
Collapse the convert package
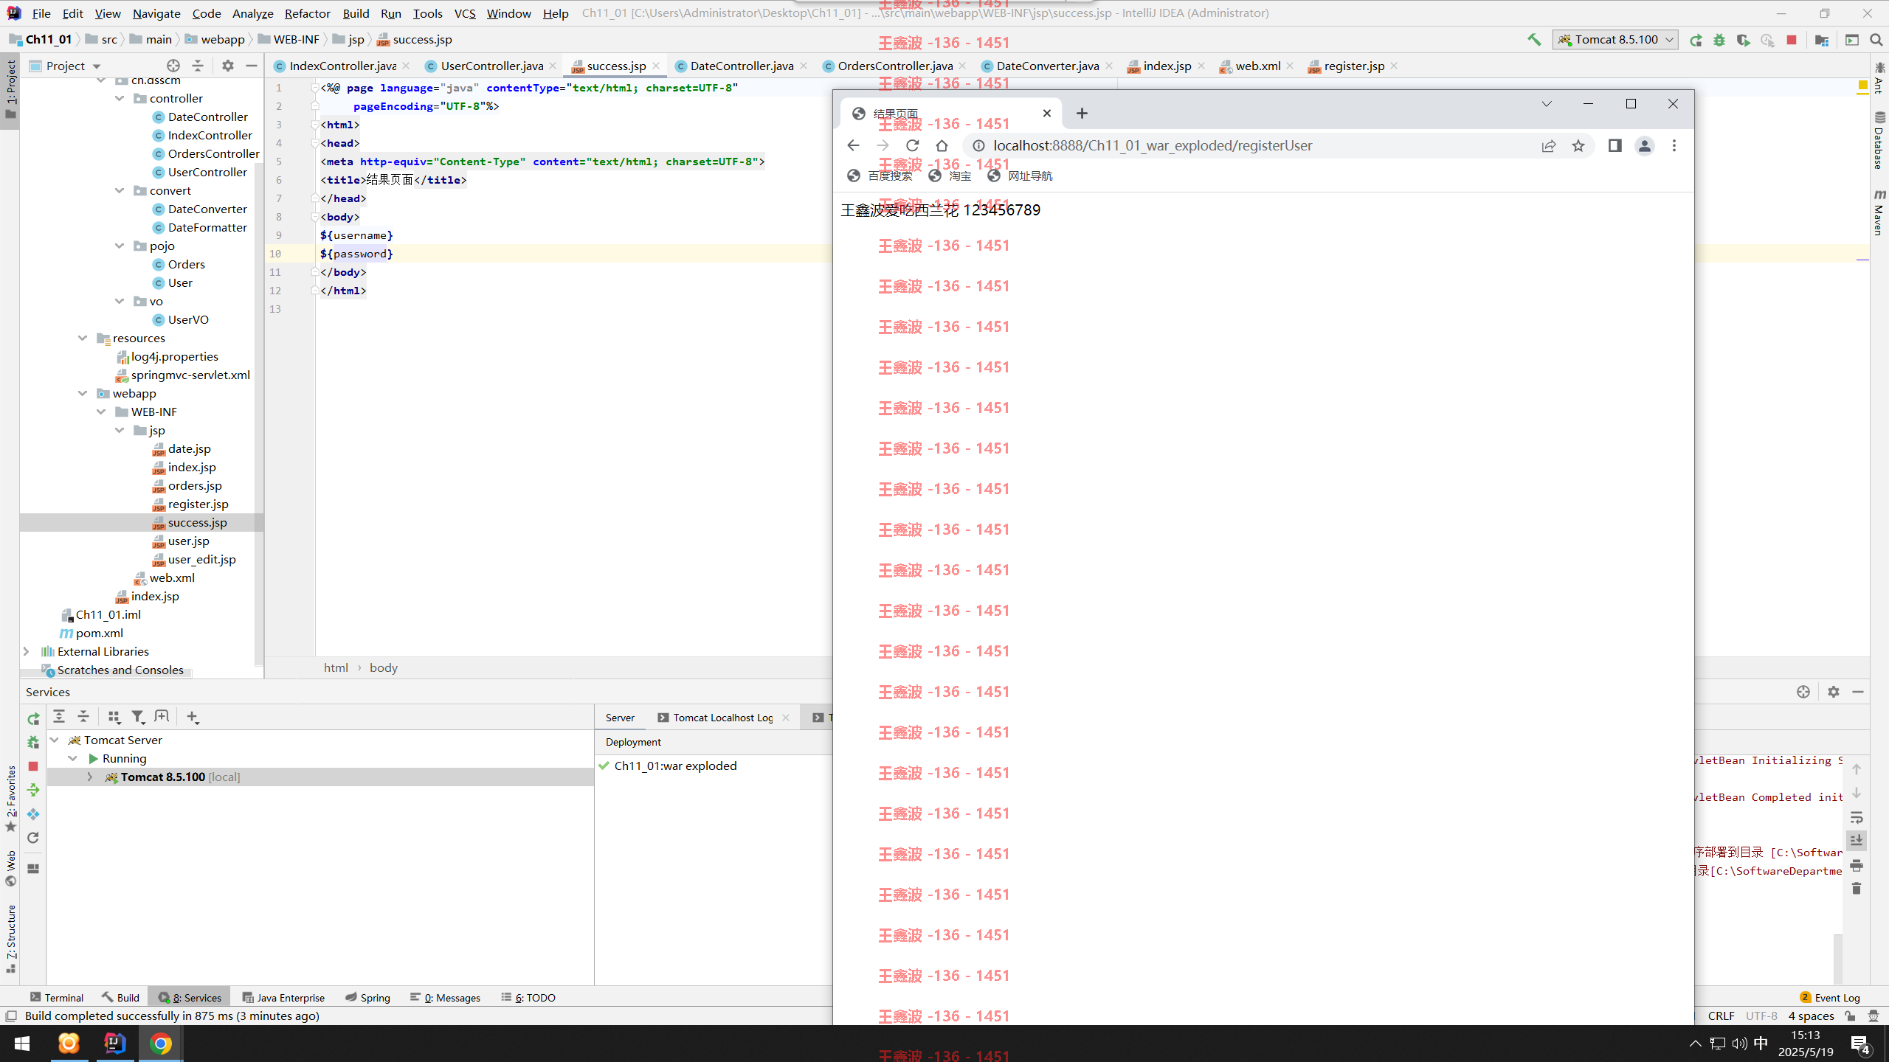[120, 190]
